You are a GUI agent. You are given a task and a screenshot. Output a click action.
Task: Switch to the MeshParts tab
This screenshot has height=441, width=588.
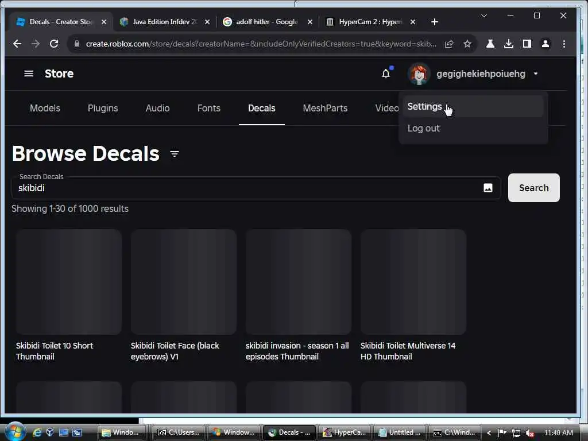(x=325, y=108)
